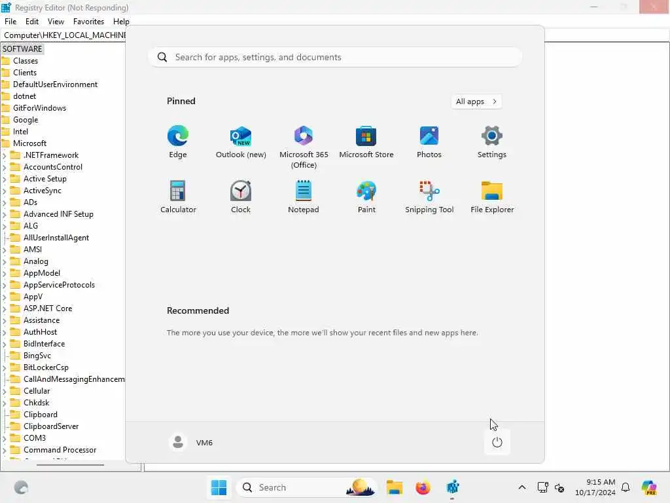The width and height of the screenshot is (670, 503).
Task: Open taskbar Search box
Action: [x=306, y=487]
